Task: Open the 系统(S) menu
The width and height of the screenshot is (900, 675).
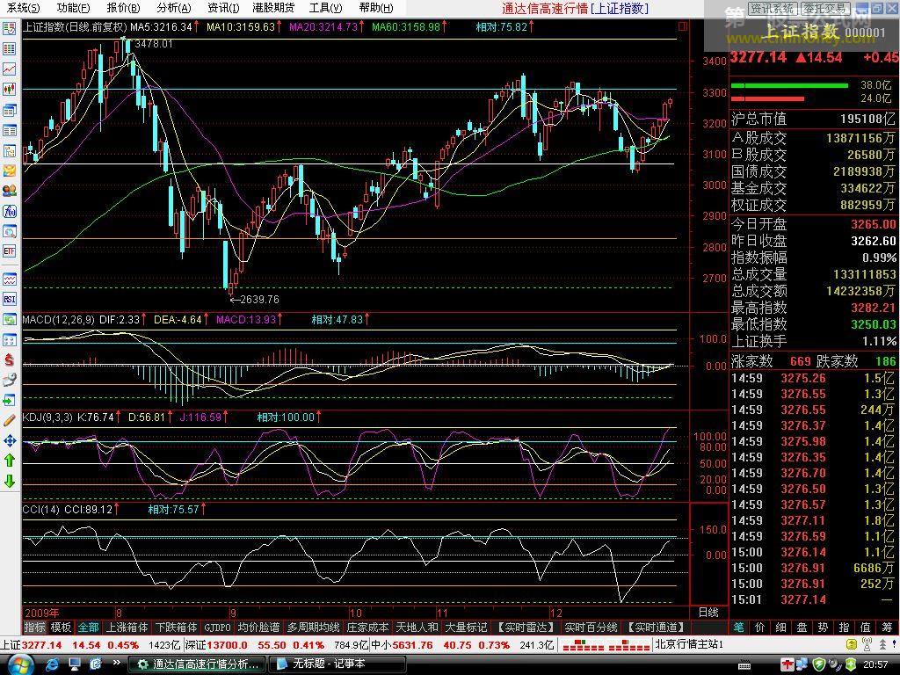Action: click(x=24, y=7)
